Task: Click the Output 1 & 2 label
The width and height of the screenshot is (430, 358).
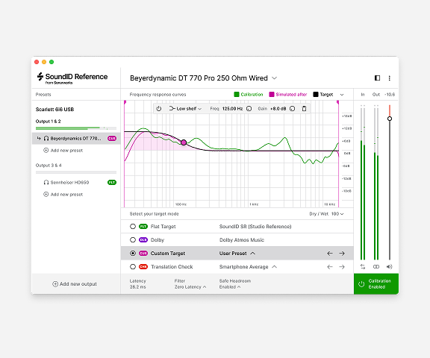Action: pyautogui.click(x=49, y=122)
